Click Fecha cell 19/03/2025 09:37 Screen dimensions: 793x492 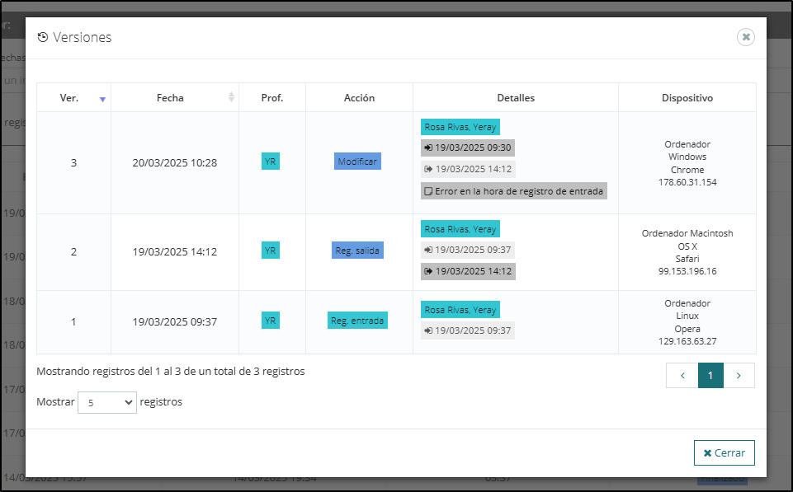[x=175, y=321]
